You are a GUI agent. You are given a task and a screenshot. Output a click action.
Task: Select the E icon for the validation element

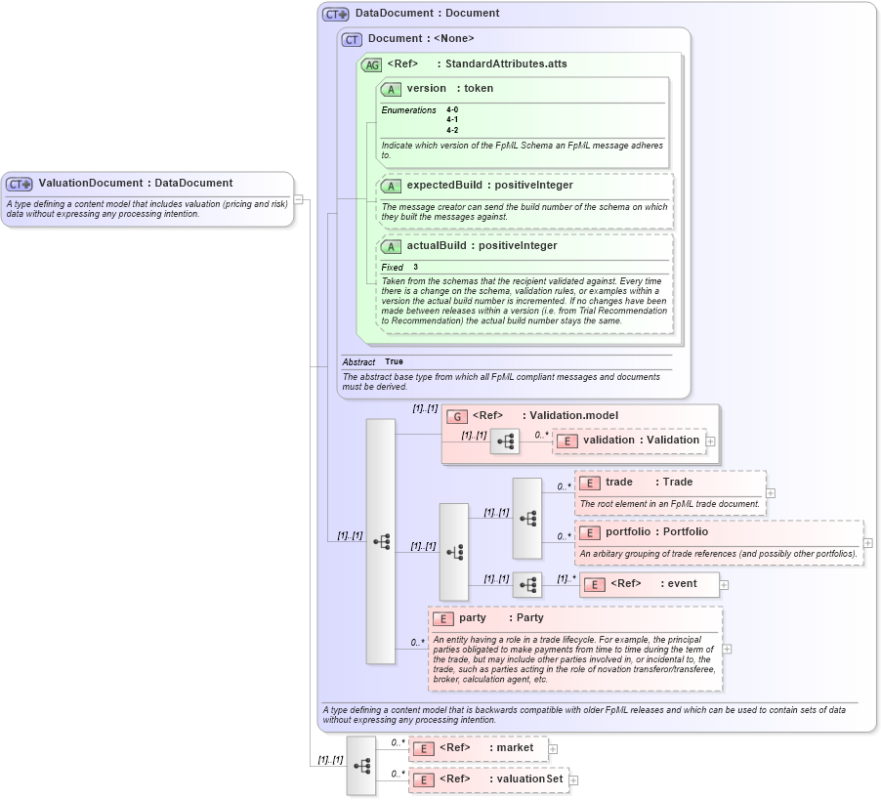coord(566,441)
